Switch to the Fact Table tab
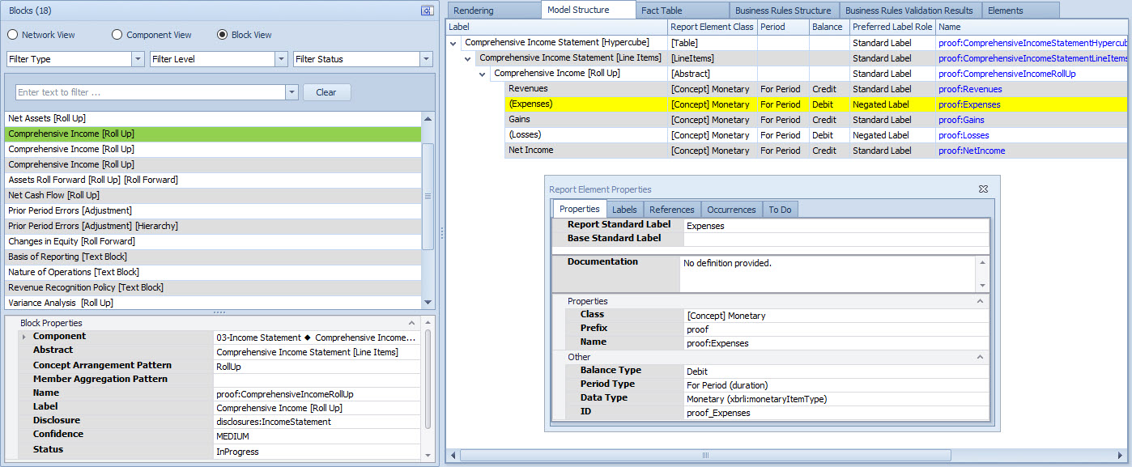Screen dimensions: 1132x467 tap(661, 11)
